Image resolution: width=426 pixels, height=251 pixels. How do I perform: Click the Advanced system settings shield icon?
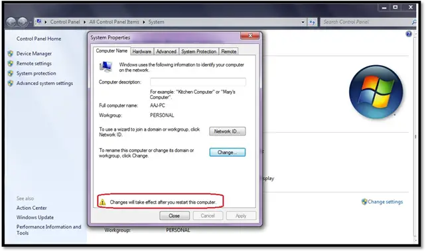coord(11,83)
